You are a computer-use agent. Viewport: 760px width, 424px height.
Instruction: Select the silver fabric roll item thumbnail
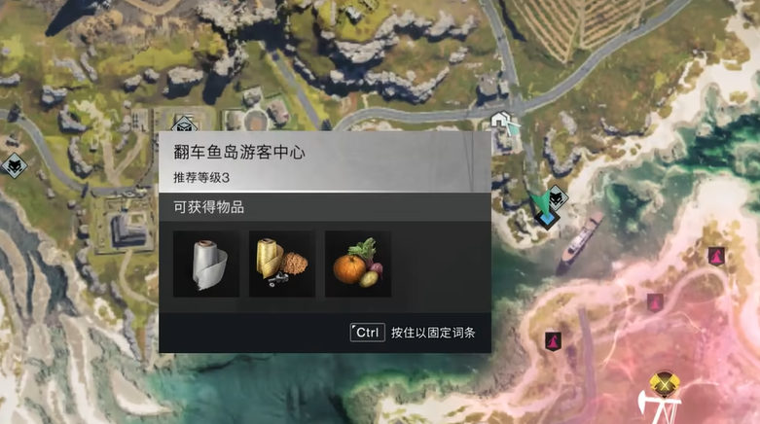tap(206, 264)
